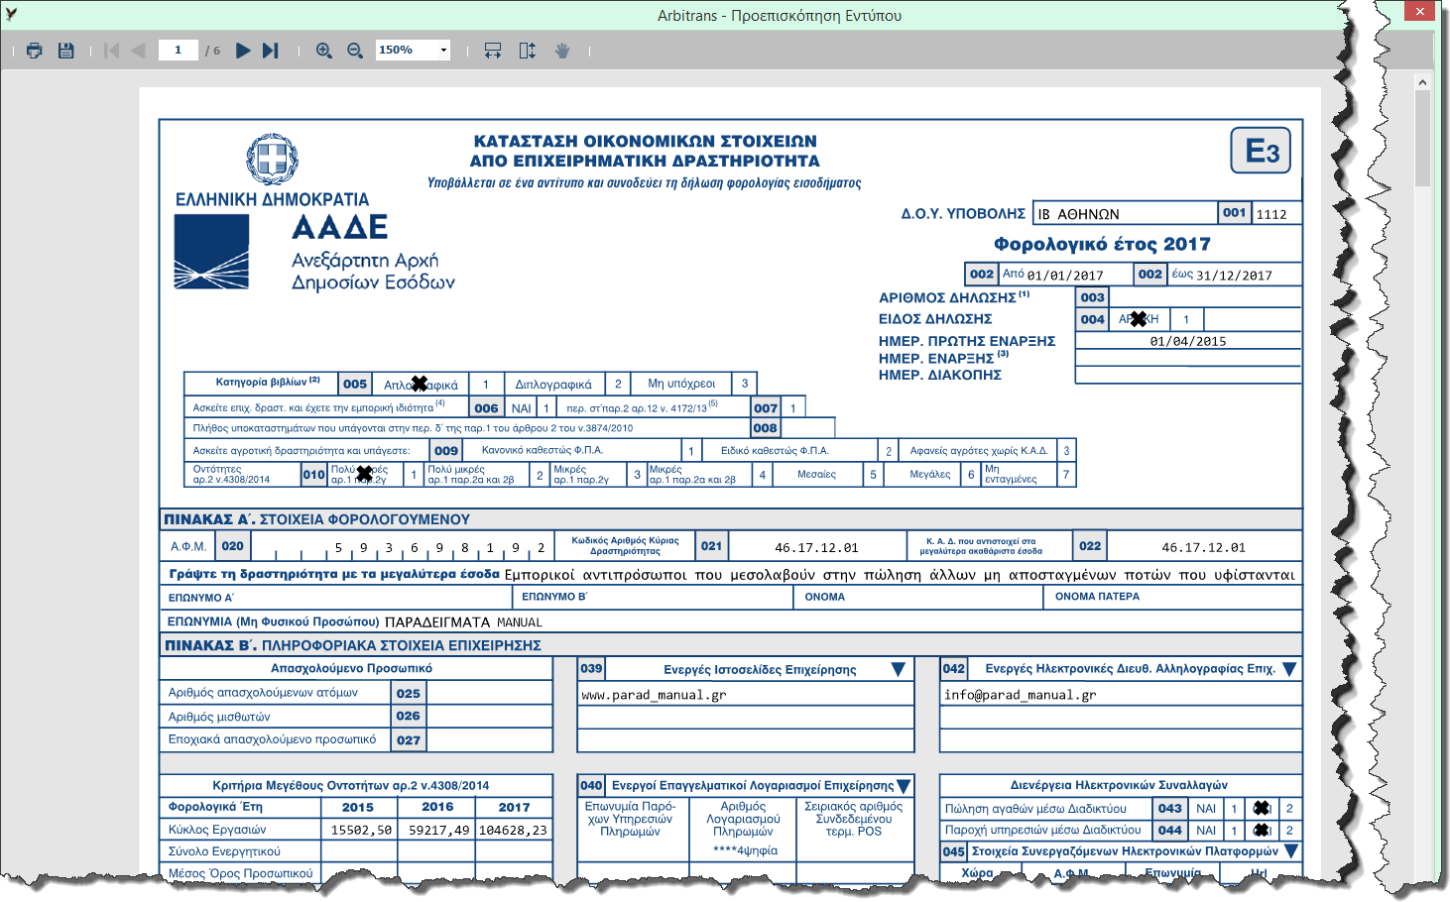
Task: Go to the previous page
Action: (x=138, y=51)
